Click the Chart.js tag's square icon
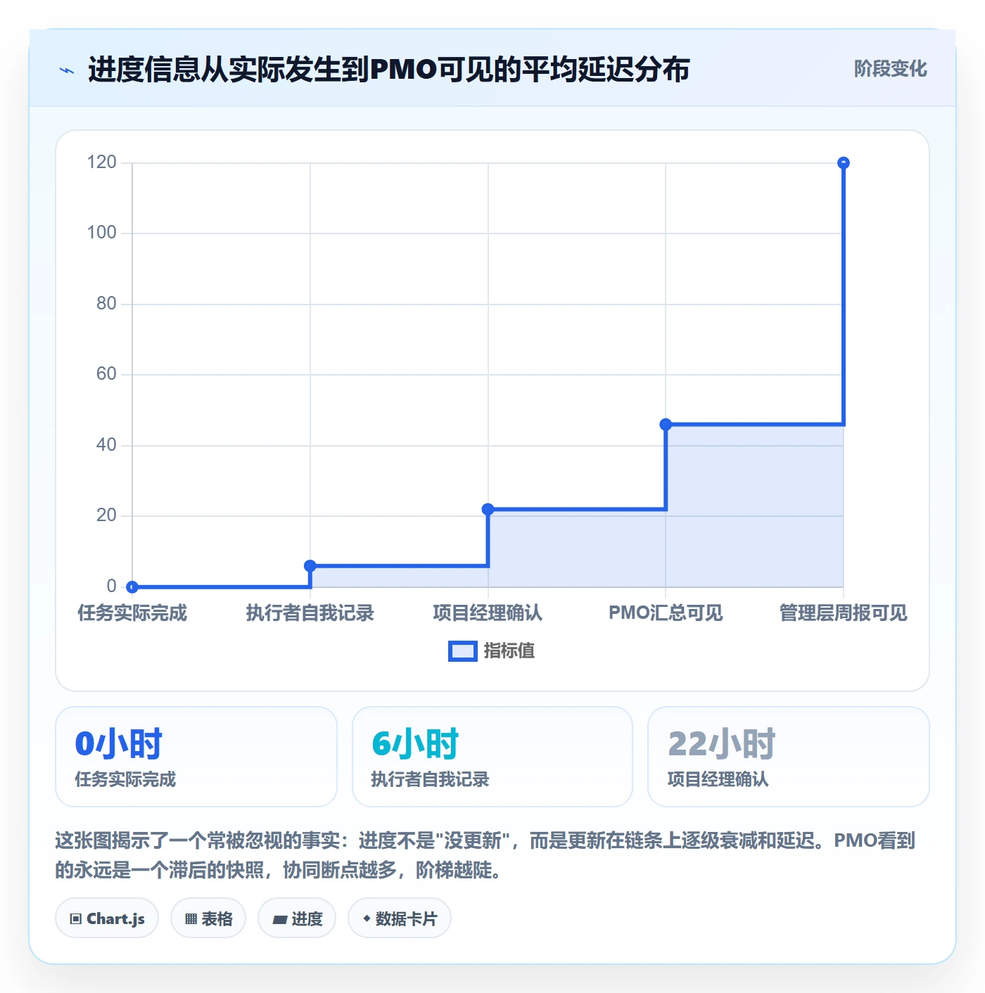 pos(76,919)
